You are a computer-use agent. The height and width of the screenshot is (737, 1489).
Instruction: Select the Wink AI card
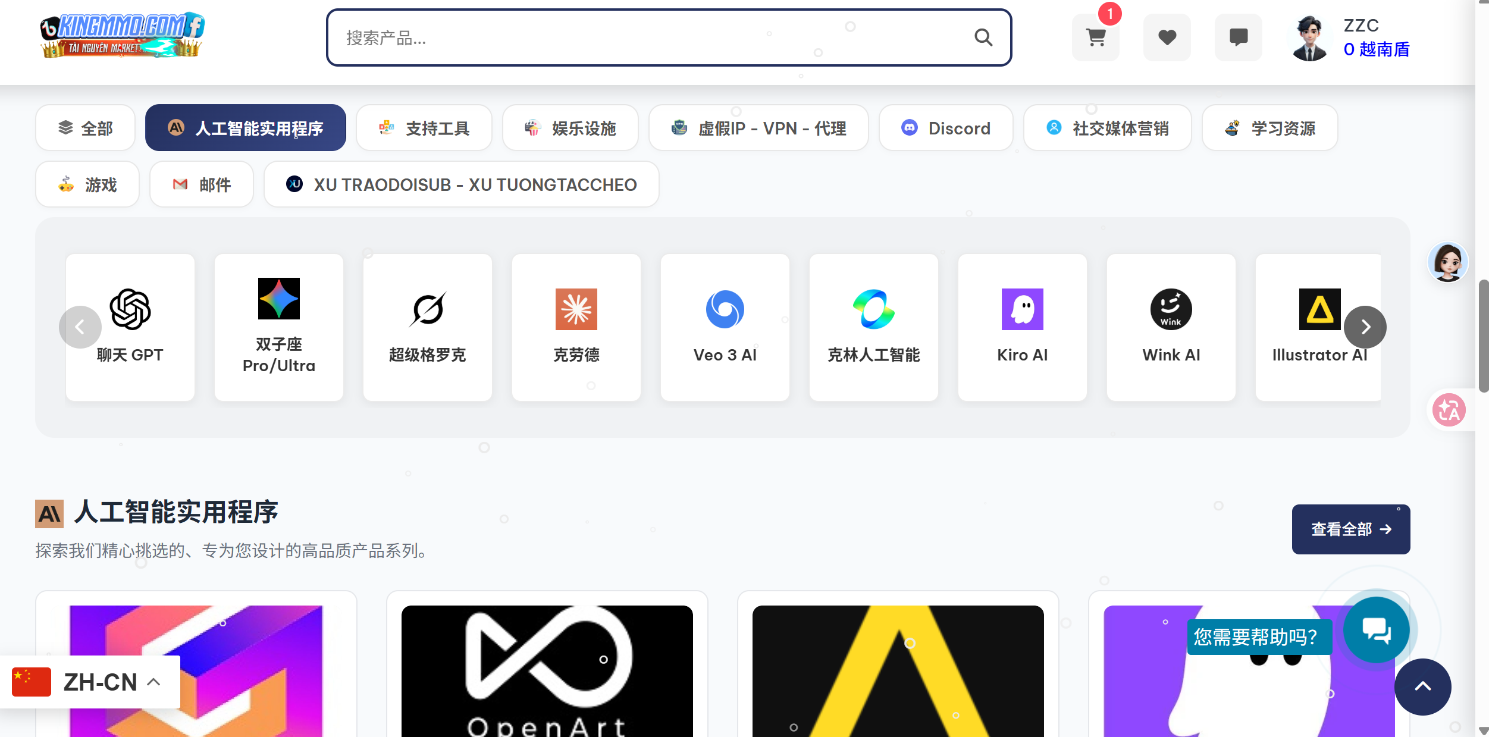click(x=1171, y=327)
